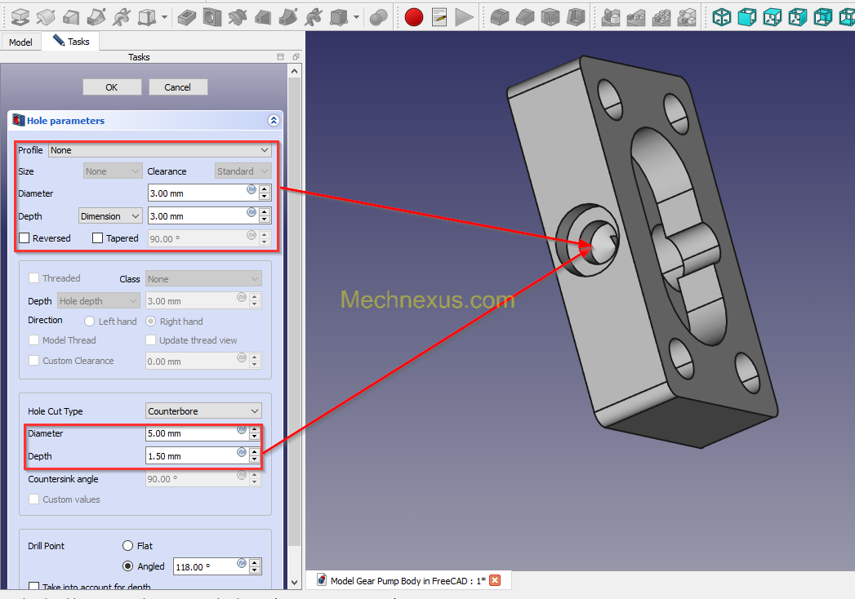The width and height of the screenshot is (855, 599).
Task: Choose Right hand thread direction
Action: pos(150,322)
